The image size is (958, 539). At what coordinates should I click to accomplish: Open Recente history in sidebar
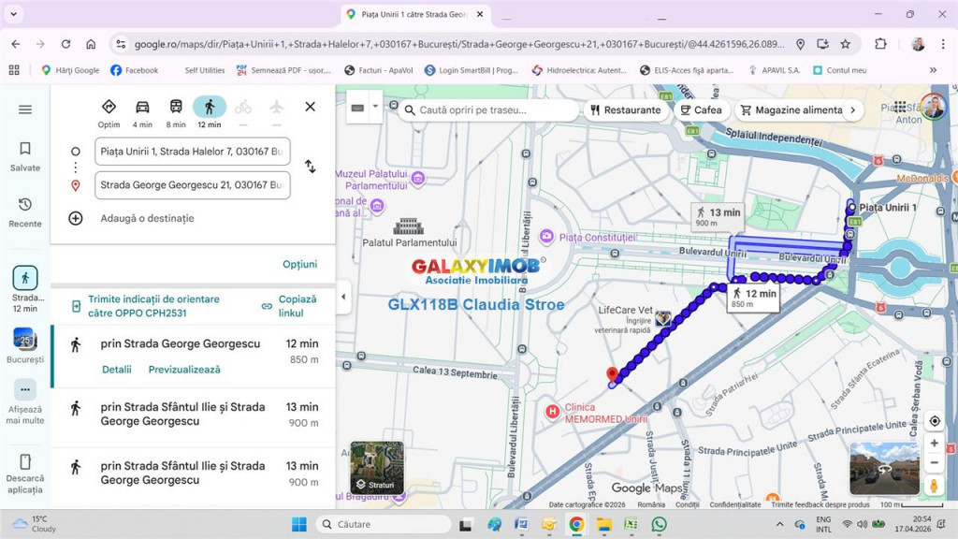(25, 211)
